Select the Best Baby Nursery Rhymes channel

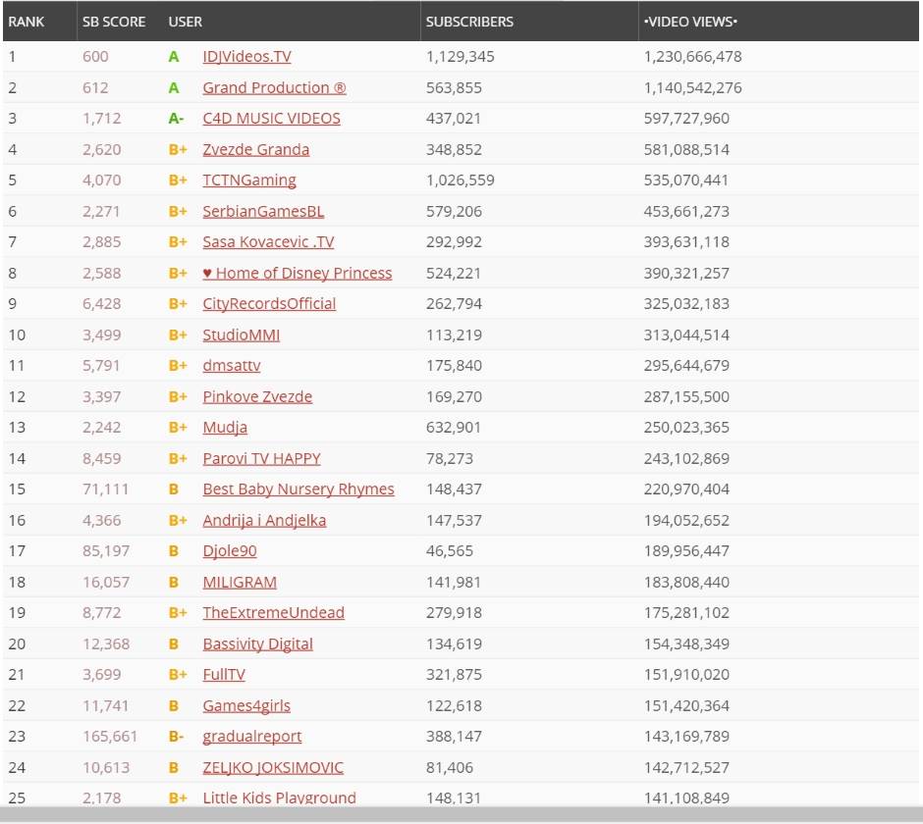(x=298, y=489)
